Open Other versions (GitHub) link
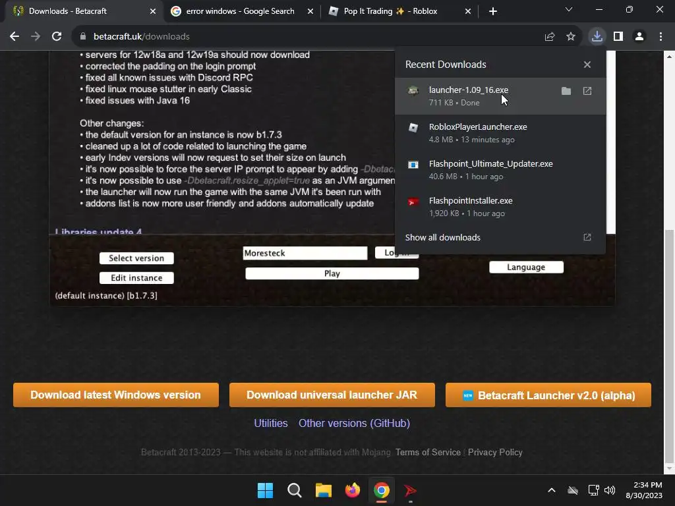The width and height of the screenshot is (675, 506). (354, 424)
